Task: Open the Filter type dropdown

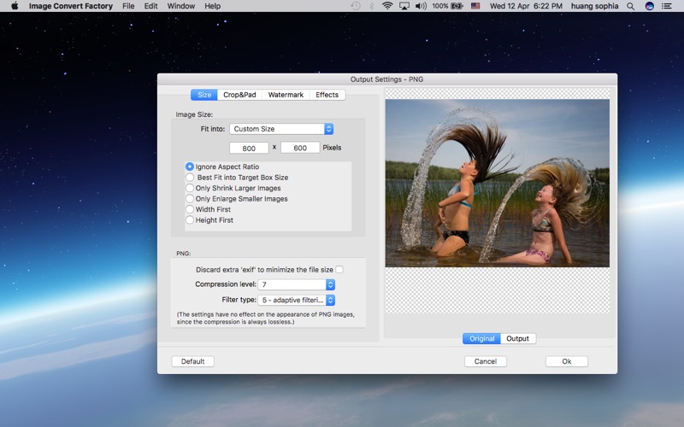Action: tap(296, 301)
